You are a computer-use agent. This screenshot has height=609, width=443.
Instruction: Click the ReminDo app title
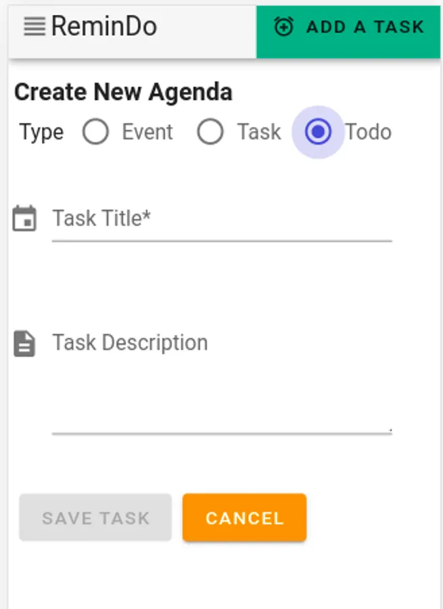click(104, 27)
